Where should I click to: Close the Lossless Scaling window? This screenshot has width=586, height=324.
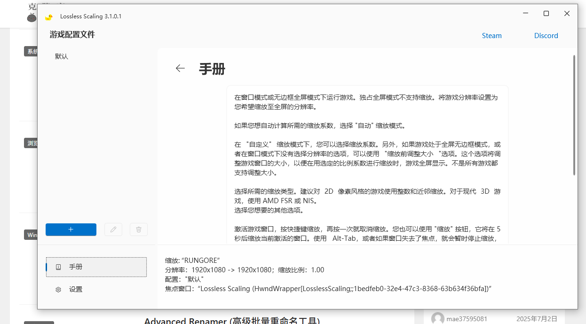click(567, 14)
